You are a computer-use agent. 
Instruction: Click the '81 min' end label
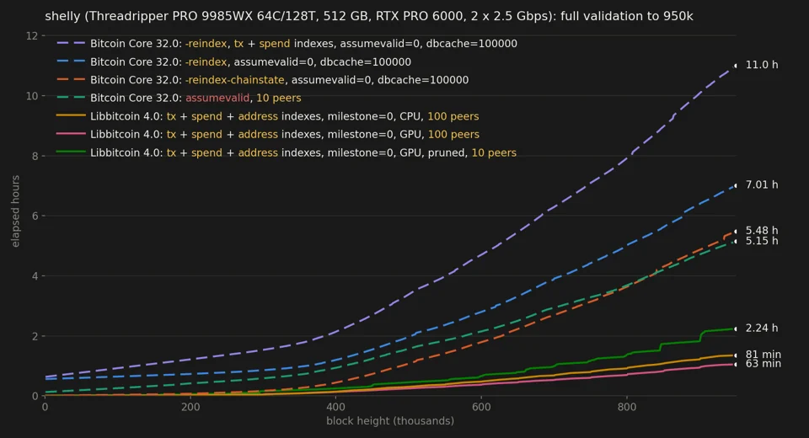[763, 355]
